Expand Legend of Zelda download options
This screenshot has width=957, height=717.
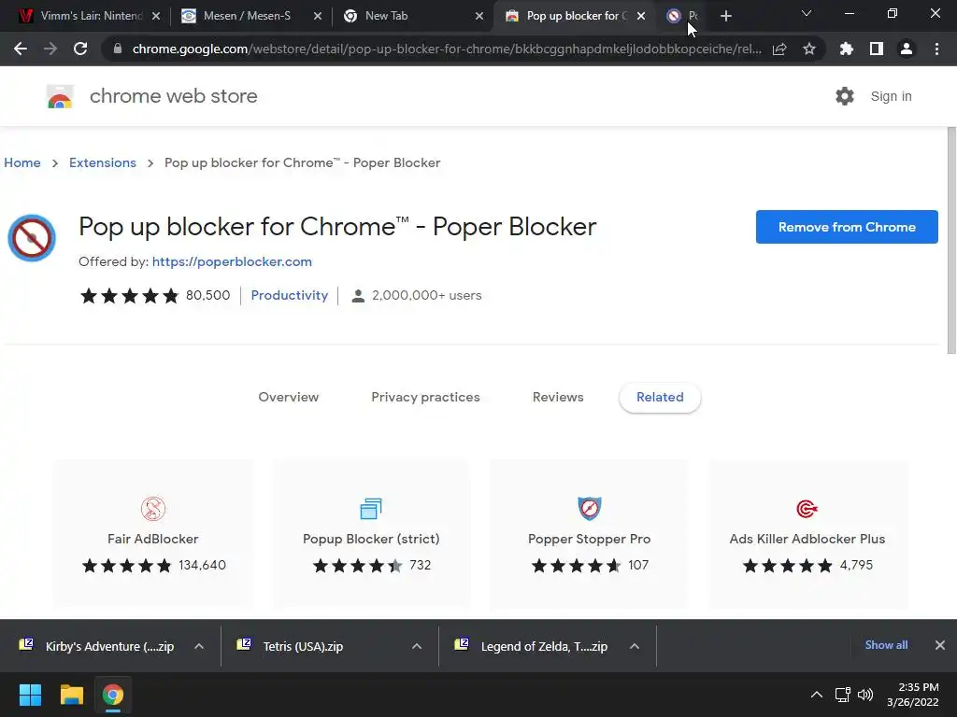tap(635, 646)
